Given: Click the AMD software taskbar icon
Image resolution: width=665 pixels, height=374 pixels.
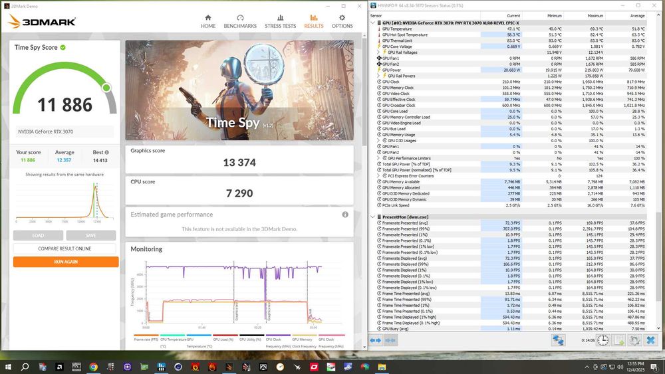Looking at the screenshot, I should click(59, 367).
